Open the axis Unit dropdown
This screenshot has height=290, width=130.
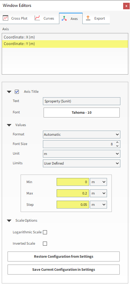(x=82, y=154)
